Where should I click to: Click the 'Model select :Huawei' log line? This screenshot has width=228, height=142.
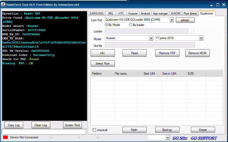(x=20, y=26)
